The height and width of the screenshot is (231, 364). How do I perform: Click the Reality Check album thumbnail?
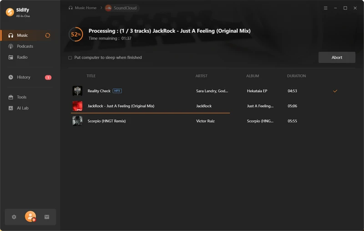(77, 91)
